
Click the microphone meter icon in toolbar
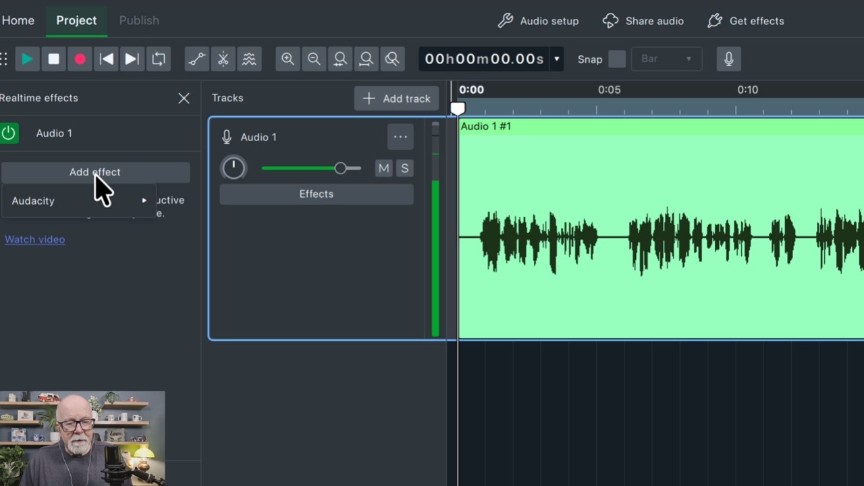click(x=729, y=59)
